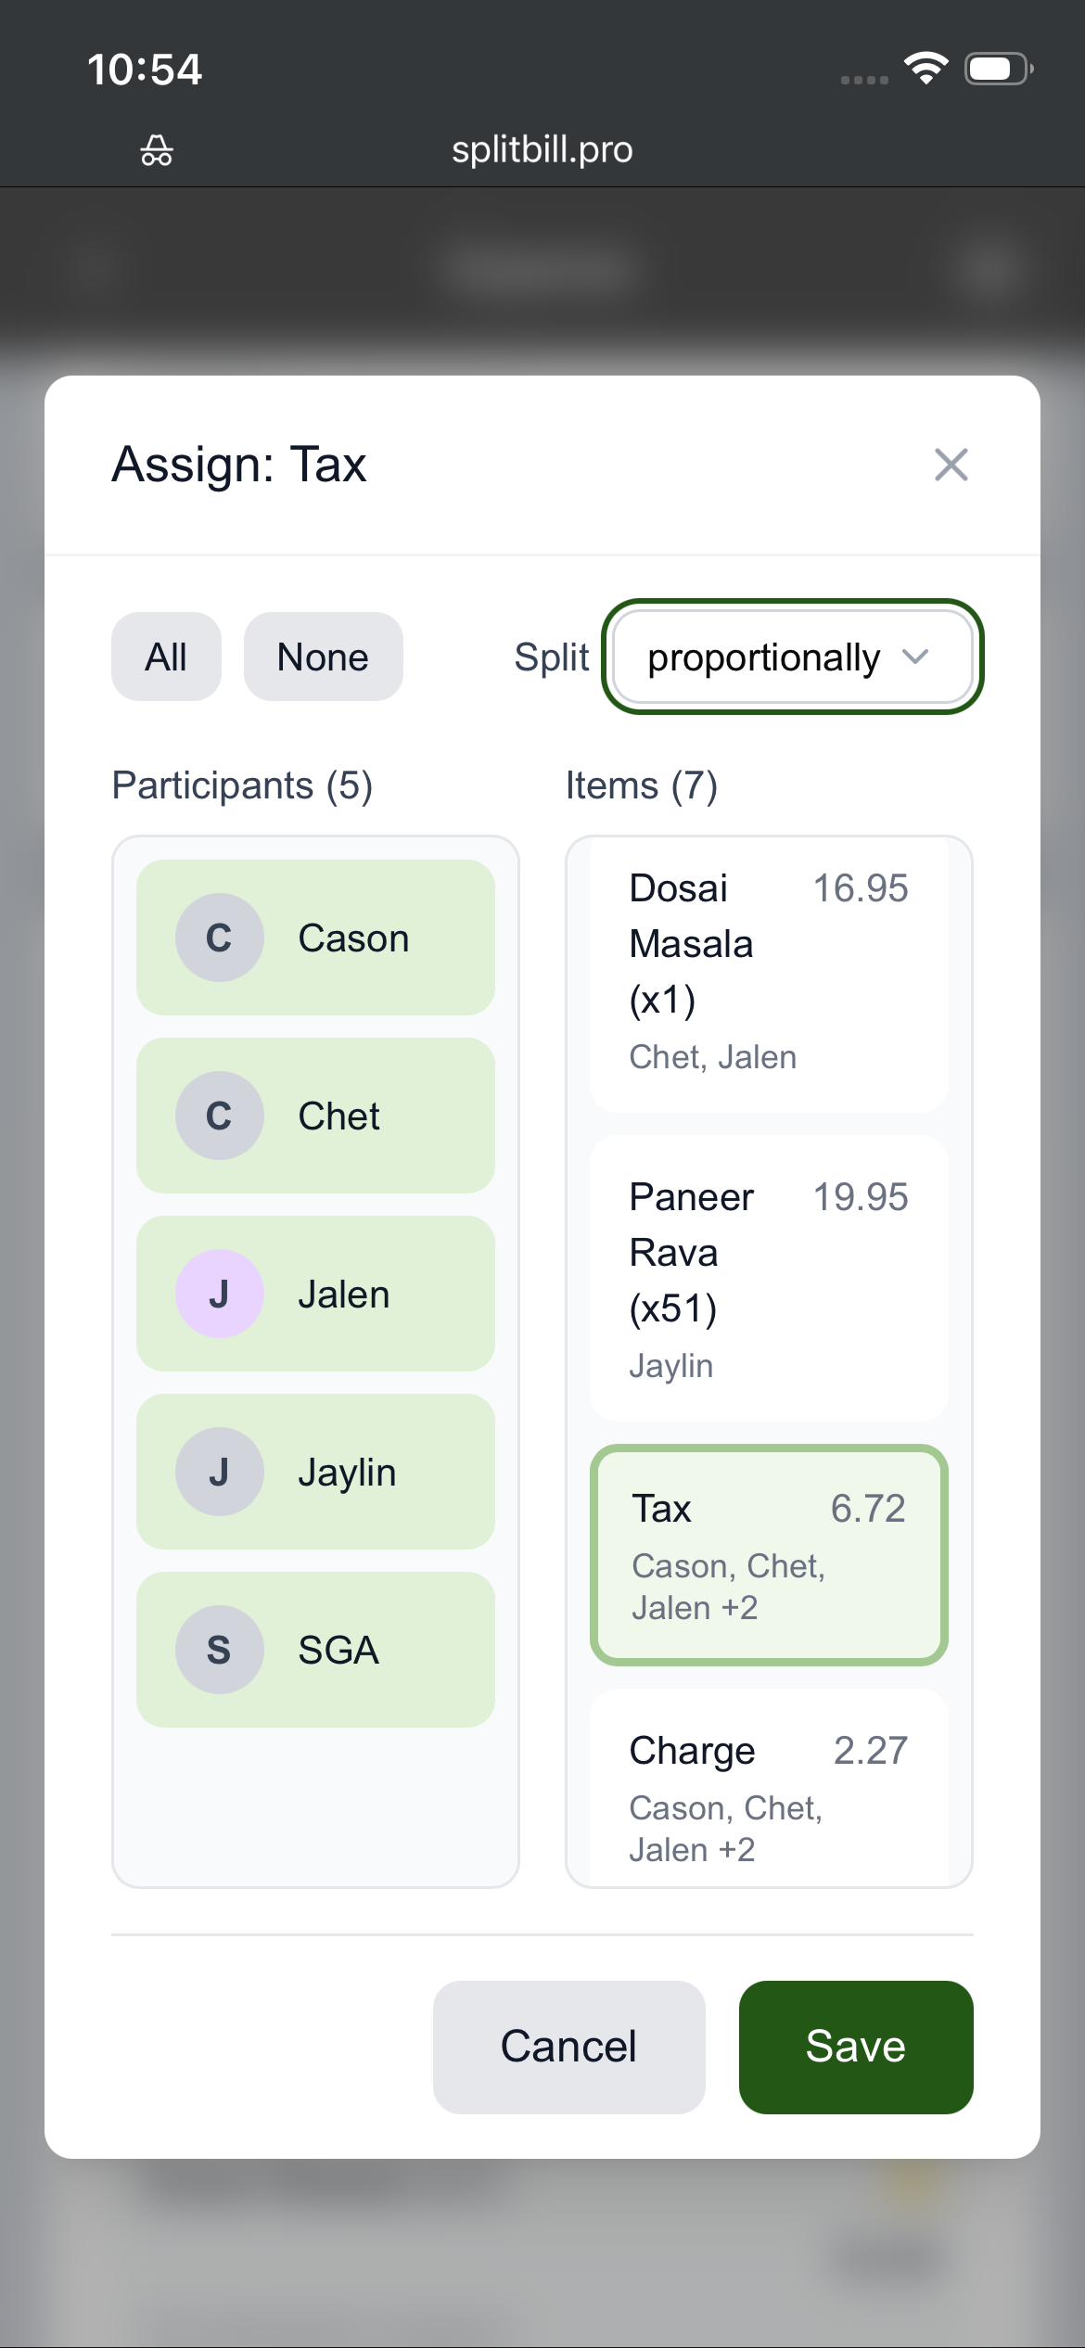Click Chet's avatar circle

[219, 1116]
